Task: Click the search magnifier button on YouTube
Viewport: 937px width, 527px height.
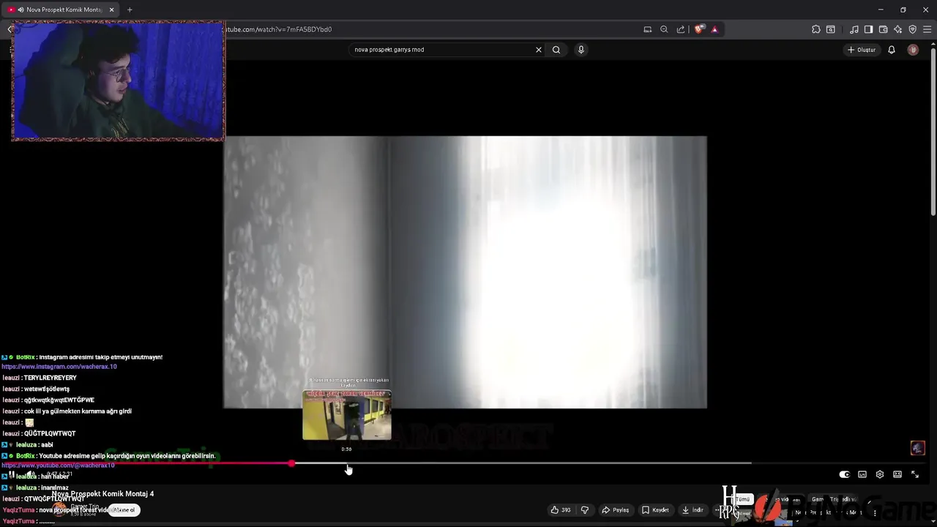Action: tap(556, 50)
